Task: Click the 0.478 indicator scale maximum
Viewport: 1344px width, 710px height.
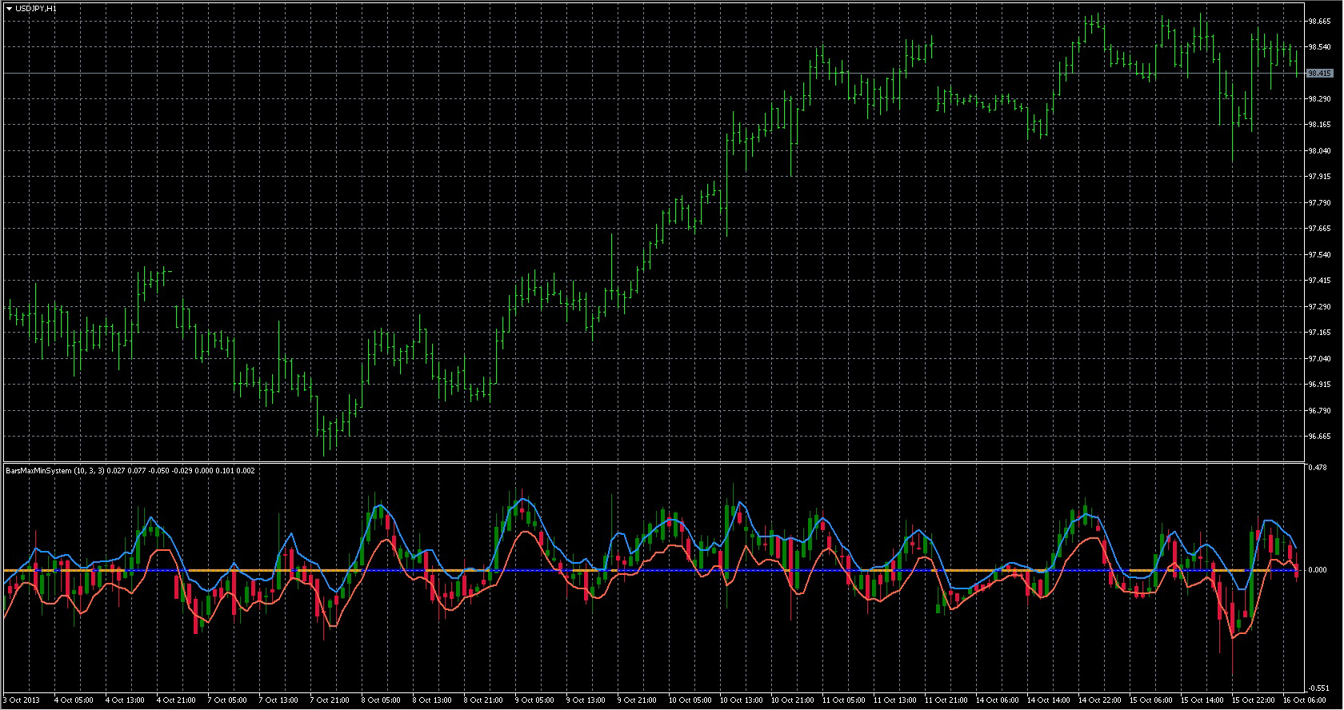Action: pos(1317,467)
